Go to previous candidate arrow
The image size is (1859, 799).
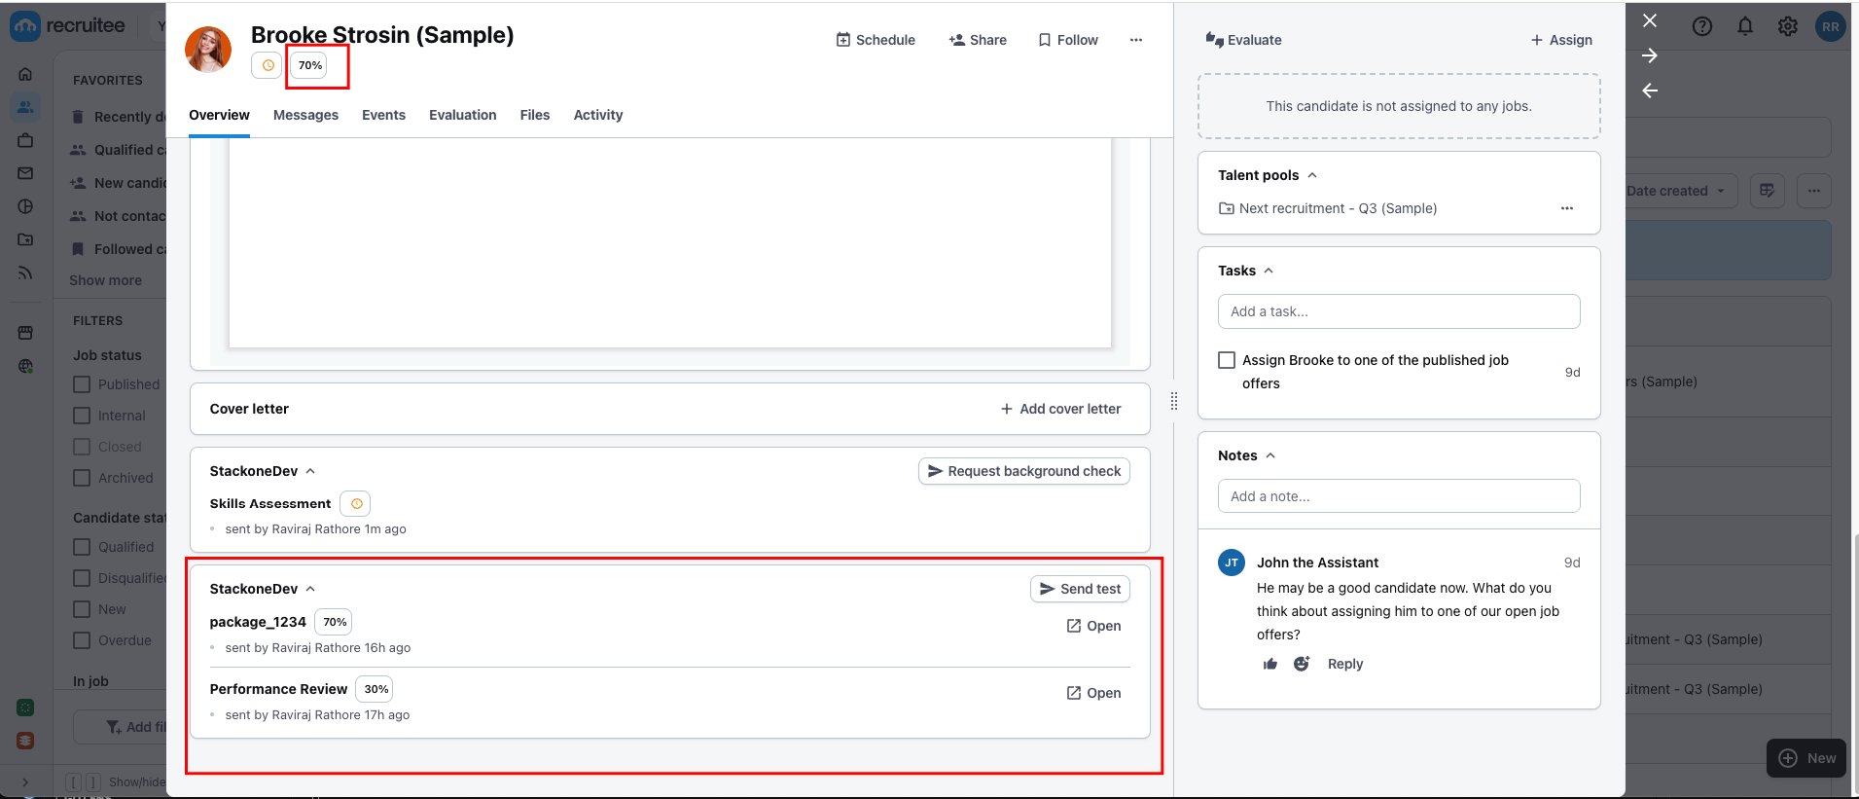click(1650, 91)
